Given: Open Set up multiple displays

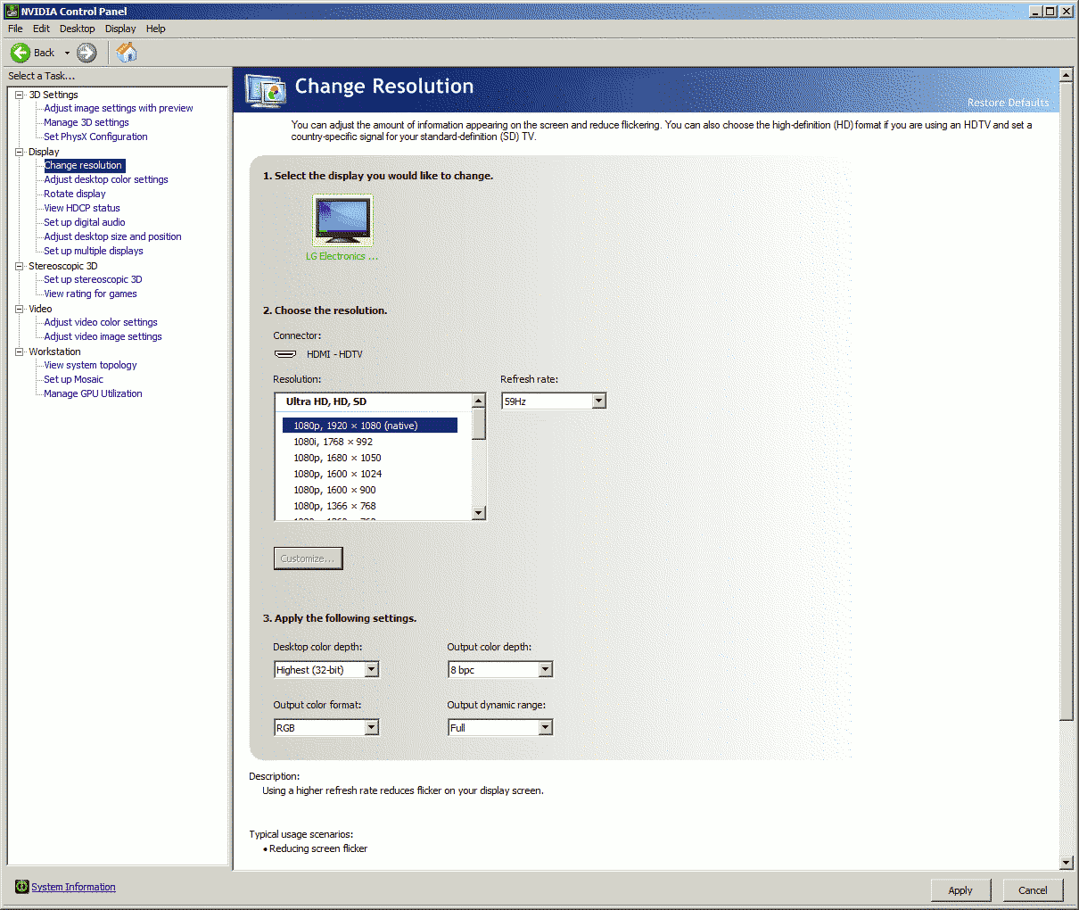Looking at the screenshot, I should 94,251.
